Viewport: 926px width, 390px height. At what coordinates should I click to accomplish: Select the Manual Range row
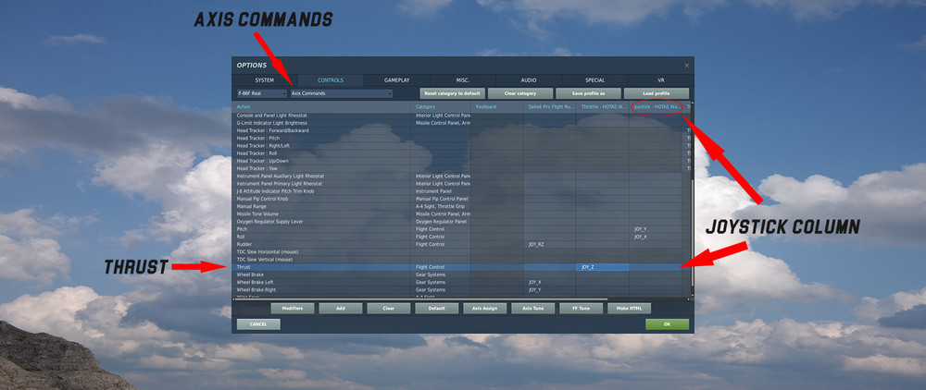coord(460,207)
